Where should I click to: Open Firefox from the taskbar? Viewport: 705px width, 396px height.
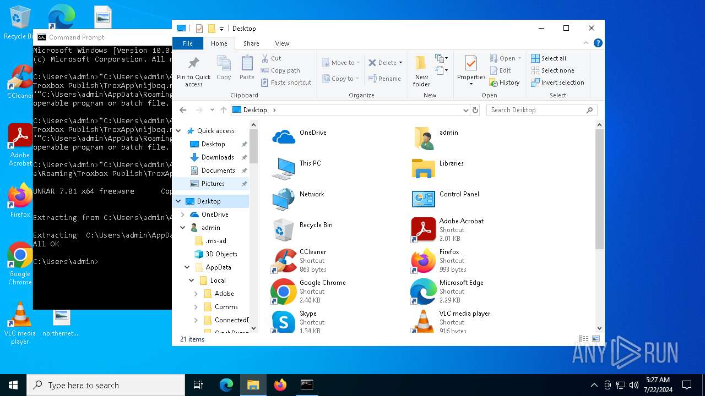(x=280, y=385)
